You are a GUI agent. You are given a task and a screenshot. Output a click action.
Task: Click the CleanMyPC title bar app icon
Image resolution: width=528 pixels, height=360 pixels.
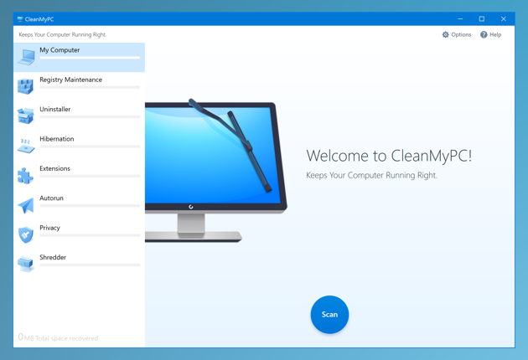20,19
